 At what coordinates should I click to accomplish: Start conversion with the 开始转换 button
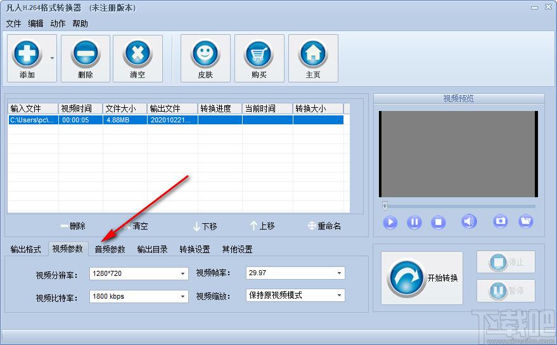pos(422,278)
